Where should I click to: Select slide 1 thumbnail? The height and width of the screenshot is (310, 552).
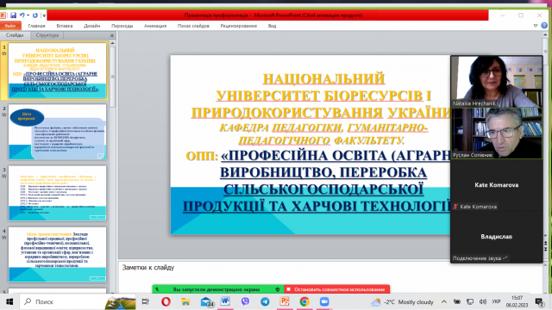pyautogui.click(x=58, y=71)
